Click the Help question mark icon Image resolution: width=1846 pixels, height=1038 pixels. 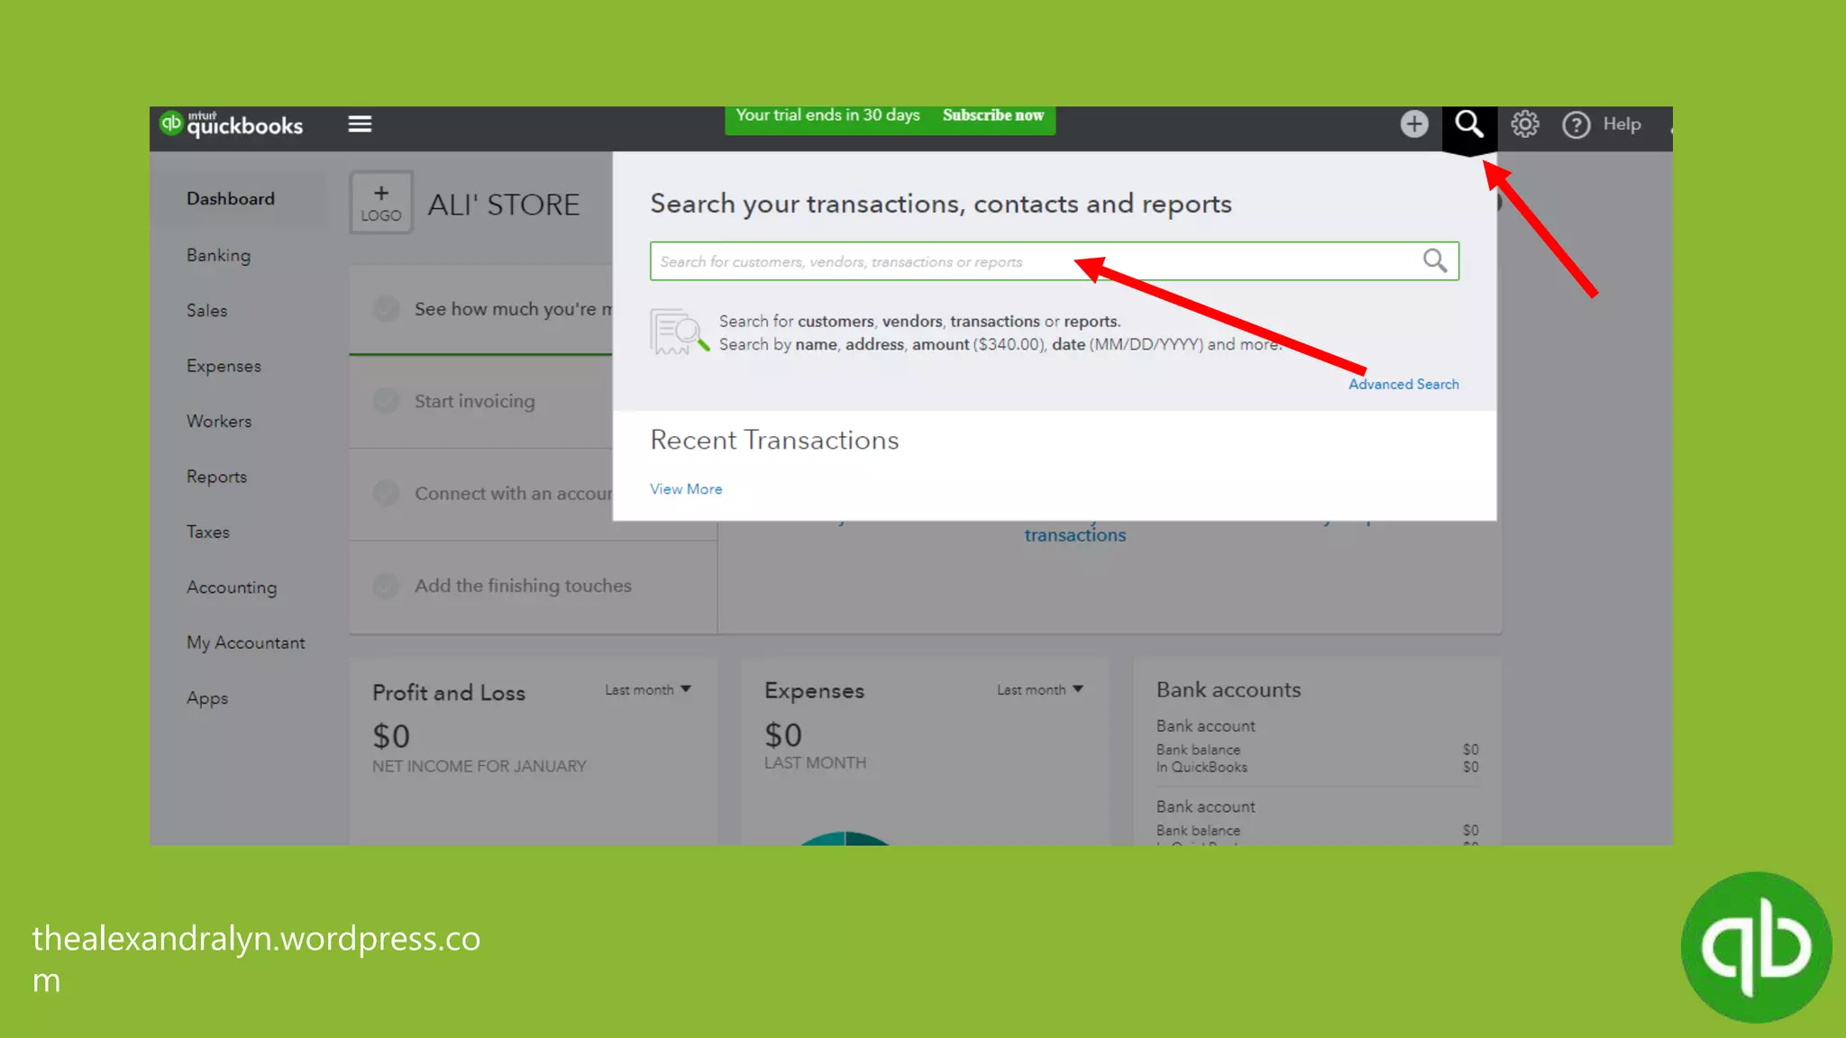pos(1576,125)
